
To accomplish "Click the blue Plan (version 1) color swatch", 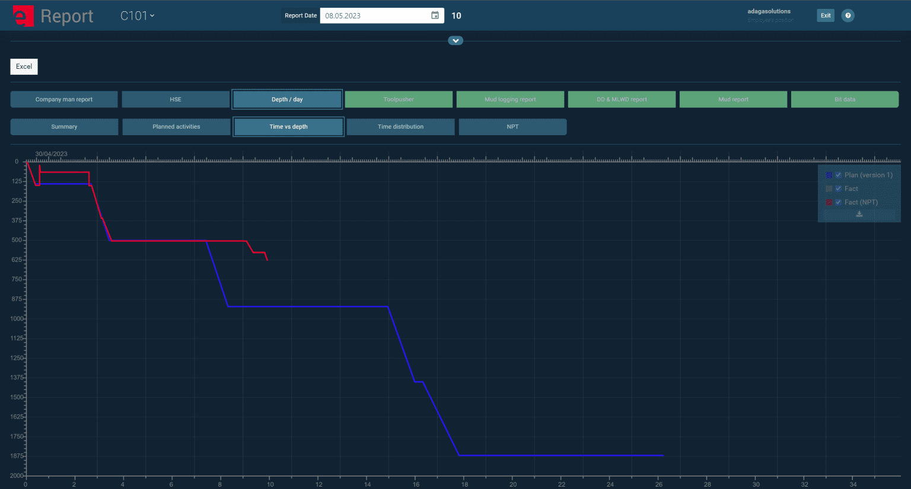I will pyautogui.click(x=829, y=175).
